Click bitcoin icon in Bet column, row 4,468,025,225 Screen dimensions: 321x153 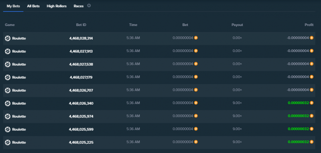pyautogui.click(x=196, y=142)
